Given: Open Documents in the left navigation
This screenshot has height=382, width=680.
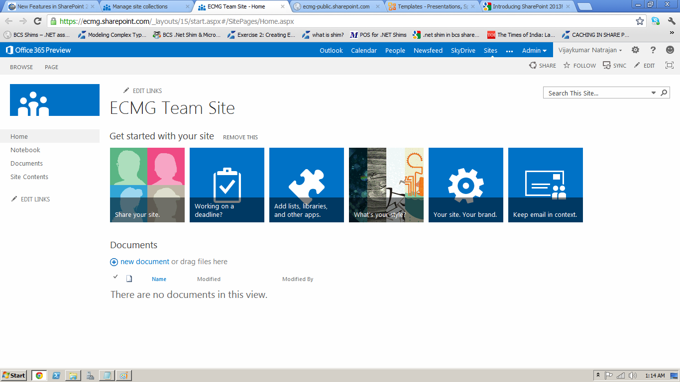Looking at the screenshot, I should pos(27,163).
